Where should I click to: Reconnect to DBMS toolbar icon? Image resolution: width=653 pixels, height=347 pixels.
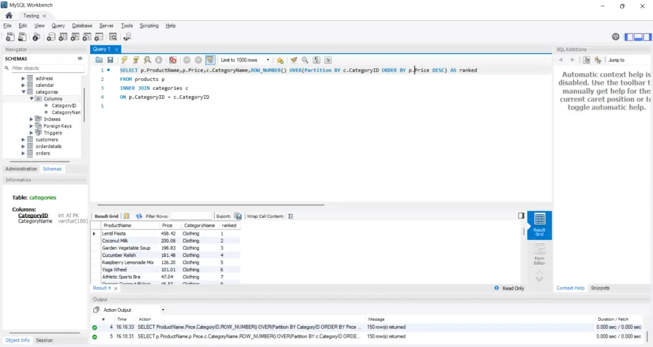(x=127, y=37)
